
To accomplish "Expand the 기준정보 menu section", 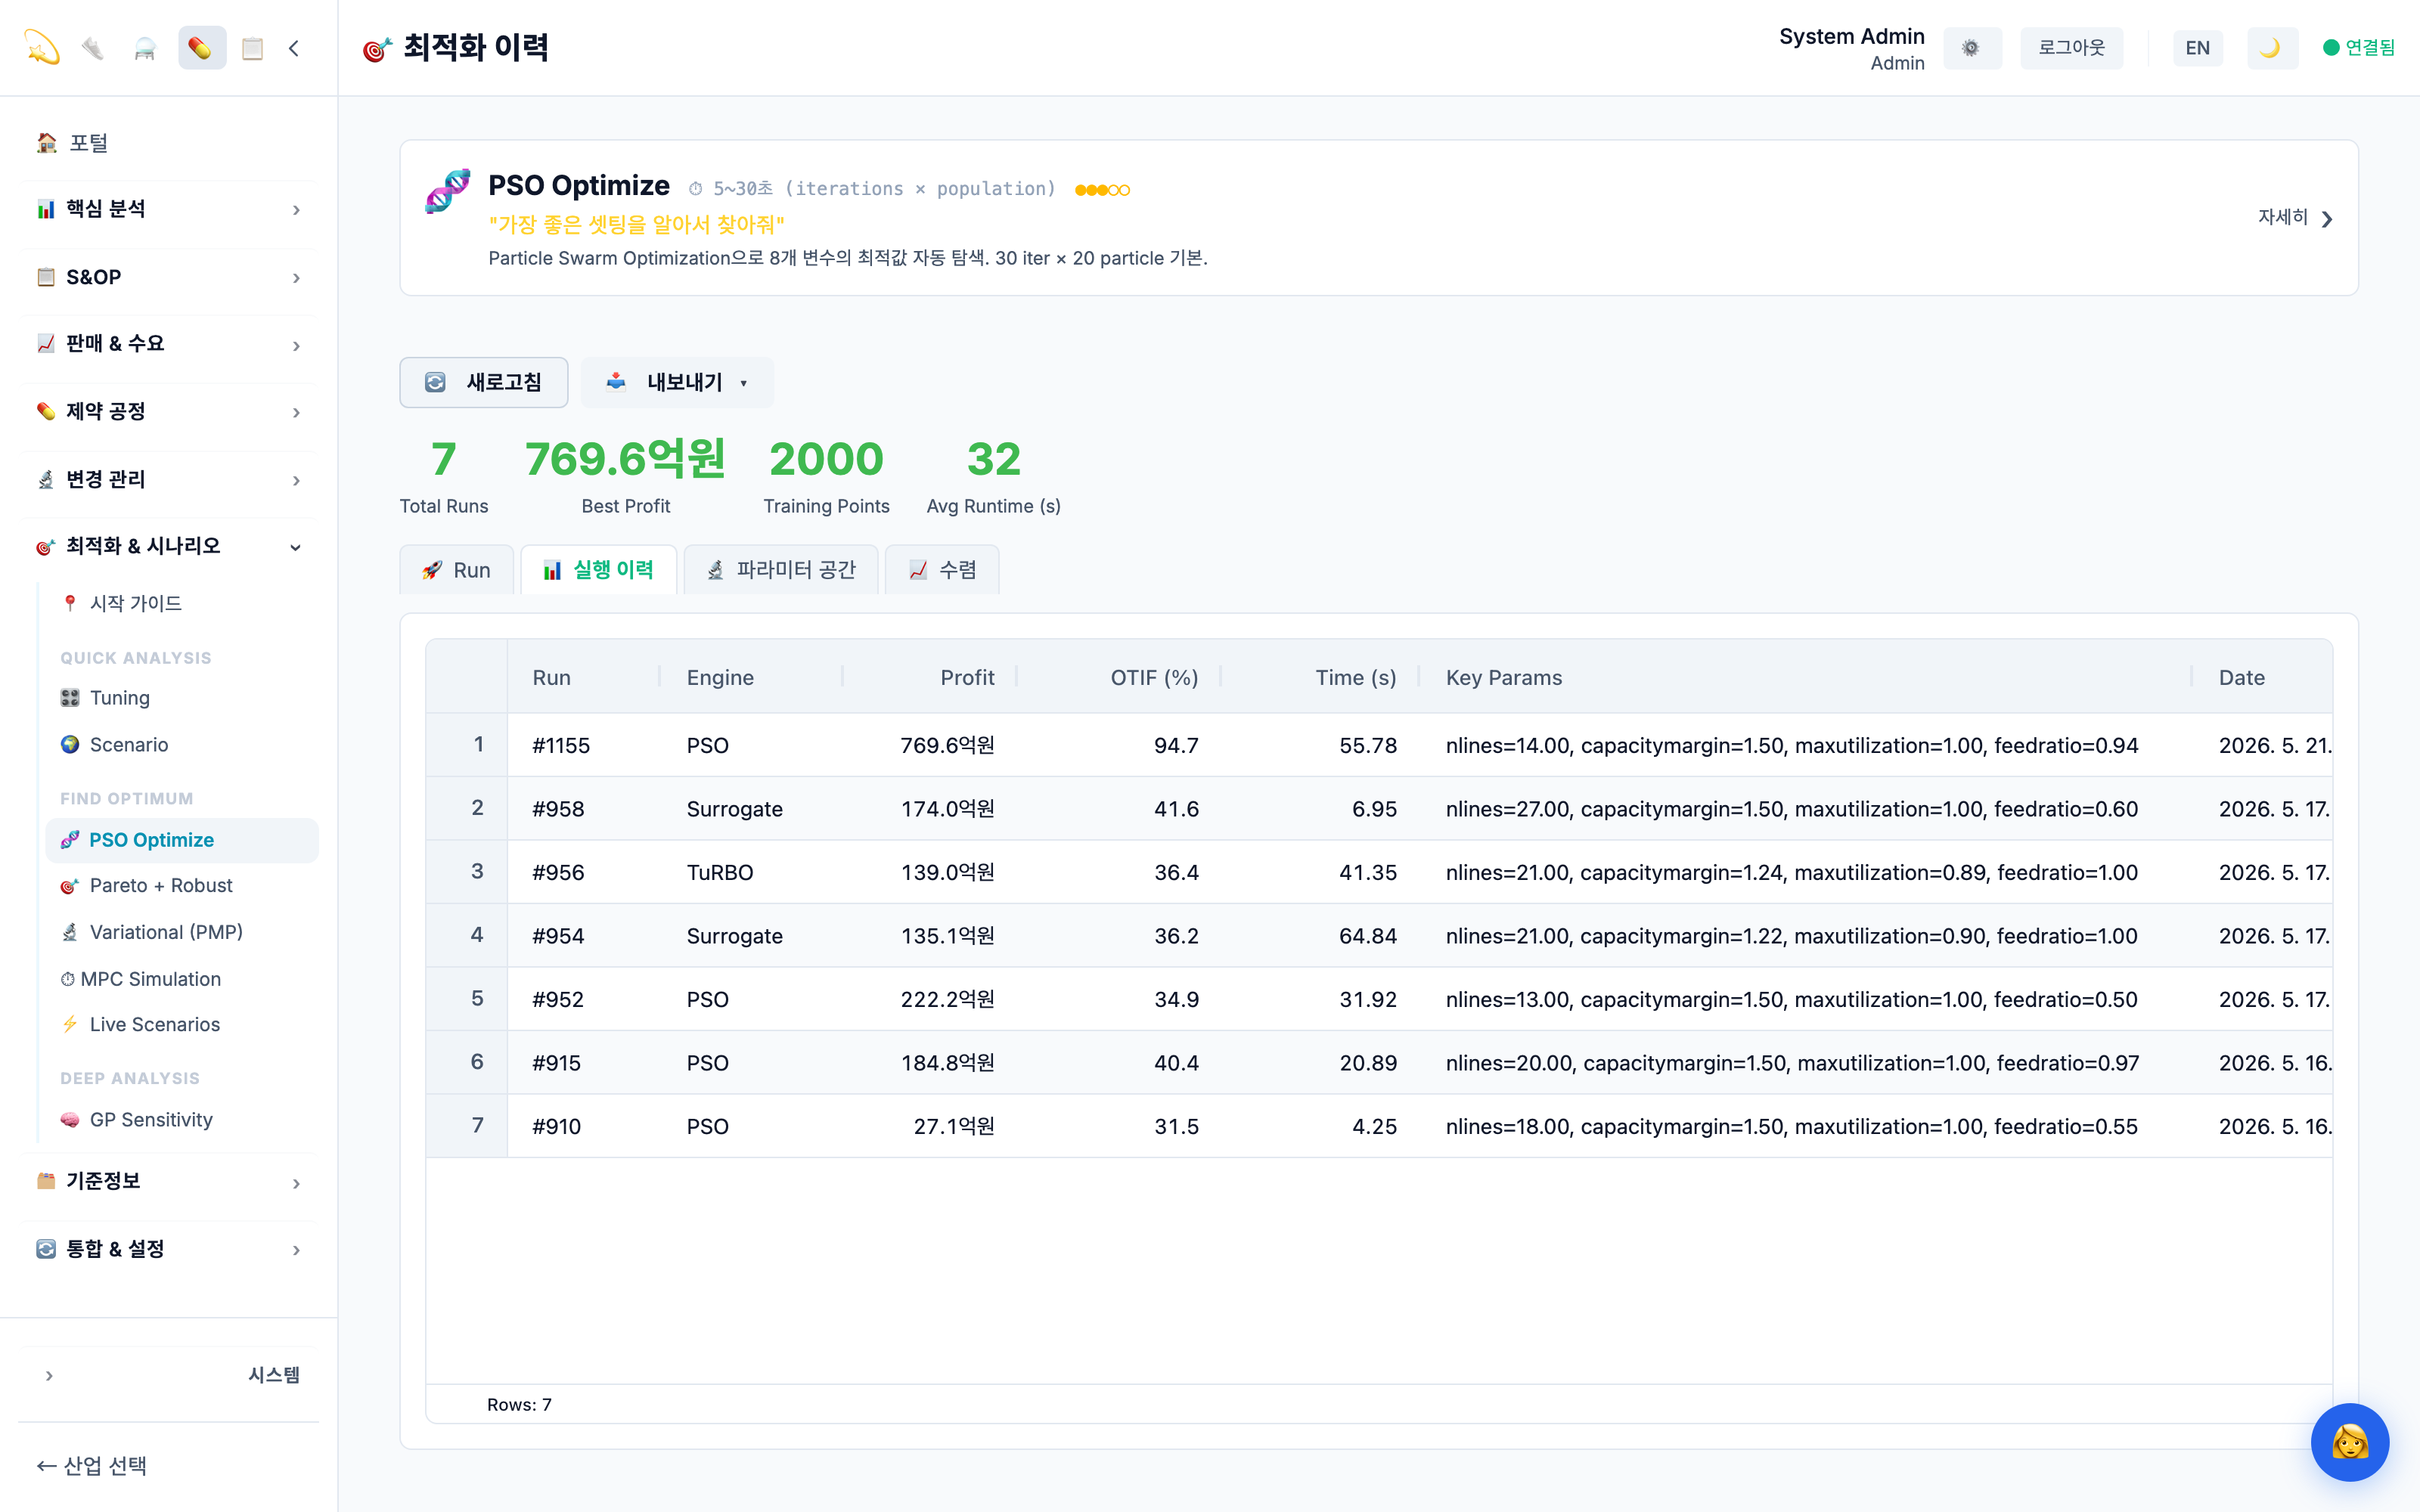I will click(x=169, y=1182).
